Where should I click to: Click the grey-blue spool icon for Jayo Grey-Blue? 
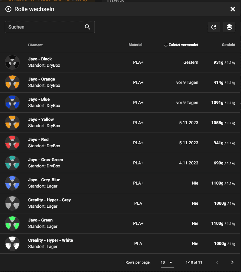point(12,183)
